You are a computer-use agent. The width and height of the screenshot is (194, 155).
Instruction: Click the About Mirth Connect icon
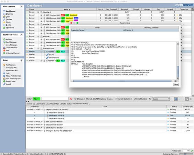pos(4,76)
